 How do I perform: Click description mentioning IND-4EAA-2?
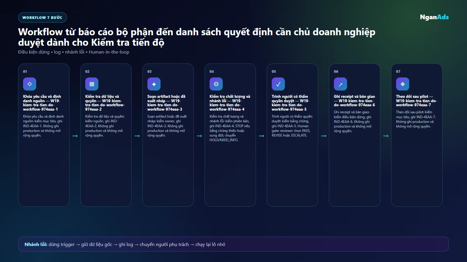point(105,126)
